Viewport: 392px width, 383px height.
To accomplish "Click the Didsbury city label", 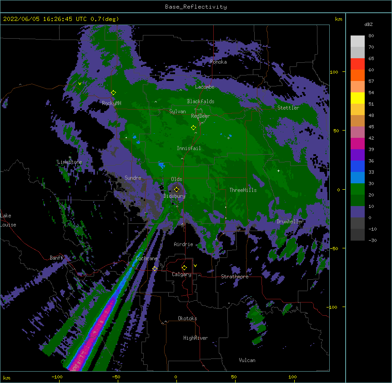I will tap(175, 196).
